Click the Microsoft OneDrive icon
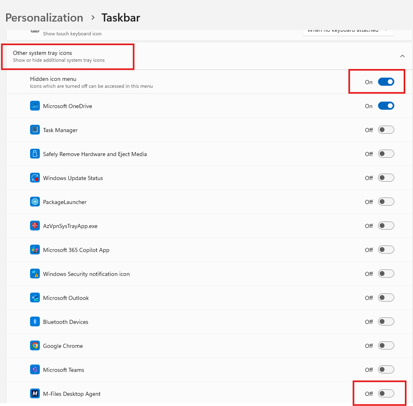This screenshot has width=413, height=406. tap(35, 106)
